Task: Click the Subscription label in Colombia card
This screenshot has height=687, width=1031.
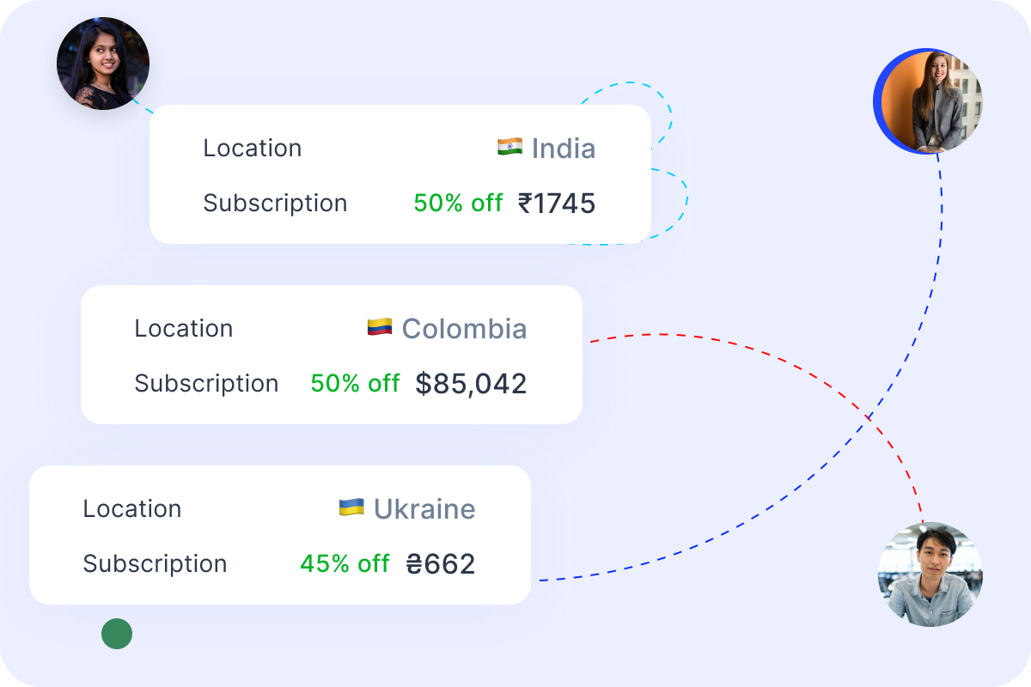Action: click(206, 384)
